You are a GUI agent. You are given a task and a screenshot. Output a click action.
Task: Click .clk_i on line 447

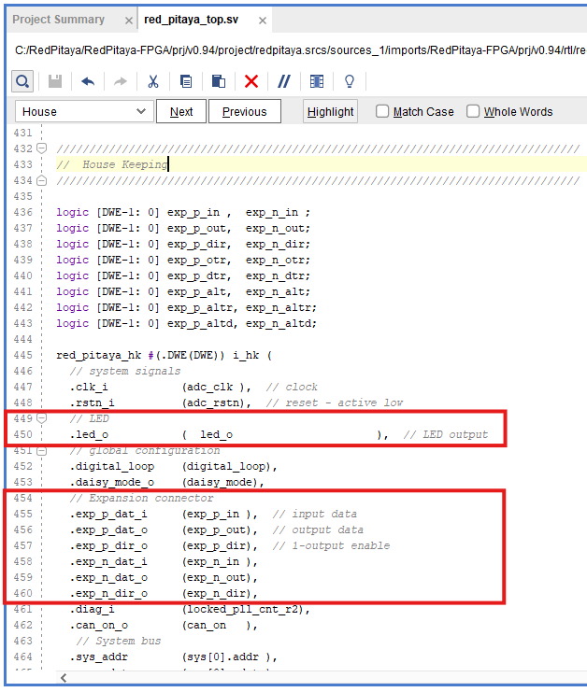[x=89, y=387]
